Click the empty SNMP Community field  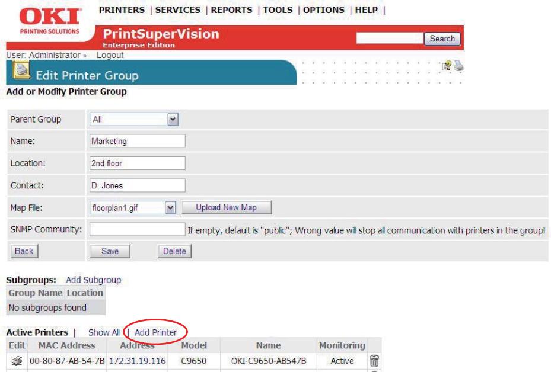[138, 229]
